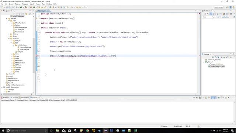Open the Run button dropdown arrow

point(23,7)
